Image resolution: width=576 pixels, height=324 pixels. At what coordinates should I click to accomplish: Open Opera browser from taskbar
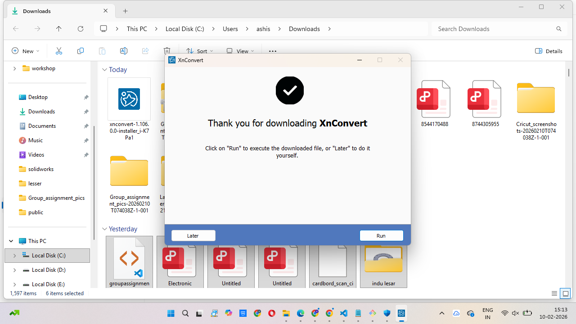pyautogui.click(x=271, y=313)
